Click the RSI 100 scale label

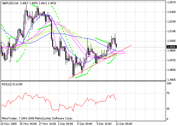(x=169, y=83)
